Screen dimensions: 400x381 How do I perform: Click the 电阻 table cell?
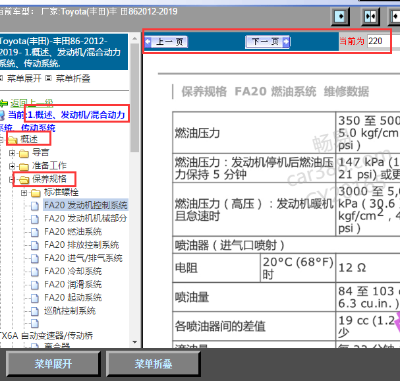point(216,268)
